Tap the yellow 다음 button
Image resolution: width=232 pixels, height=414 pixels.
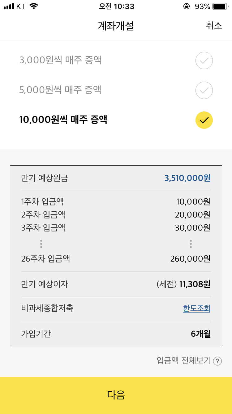coord(116,395)
